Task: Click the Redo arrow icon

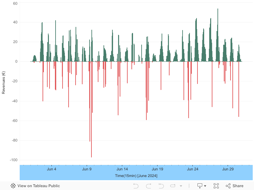Action: click(149, 186)
